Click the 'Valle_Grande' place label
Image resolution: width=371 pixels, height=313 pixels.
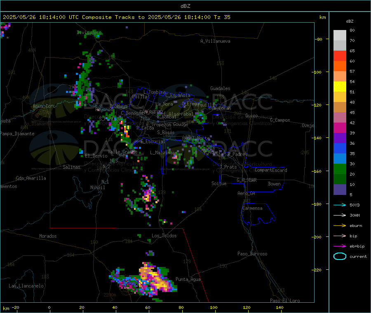click(x=122, y=152)
